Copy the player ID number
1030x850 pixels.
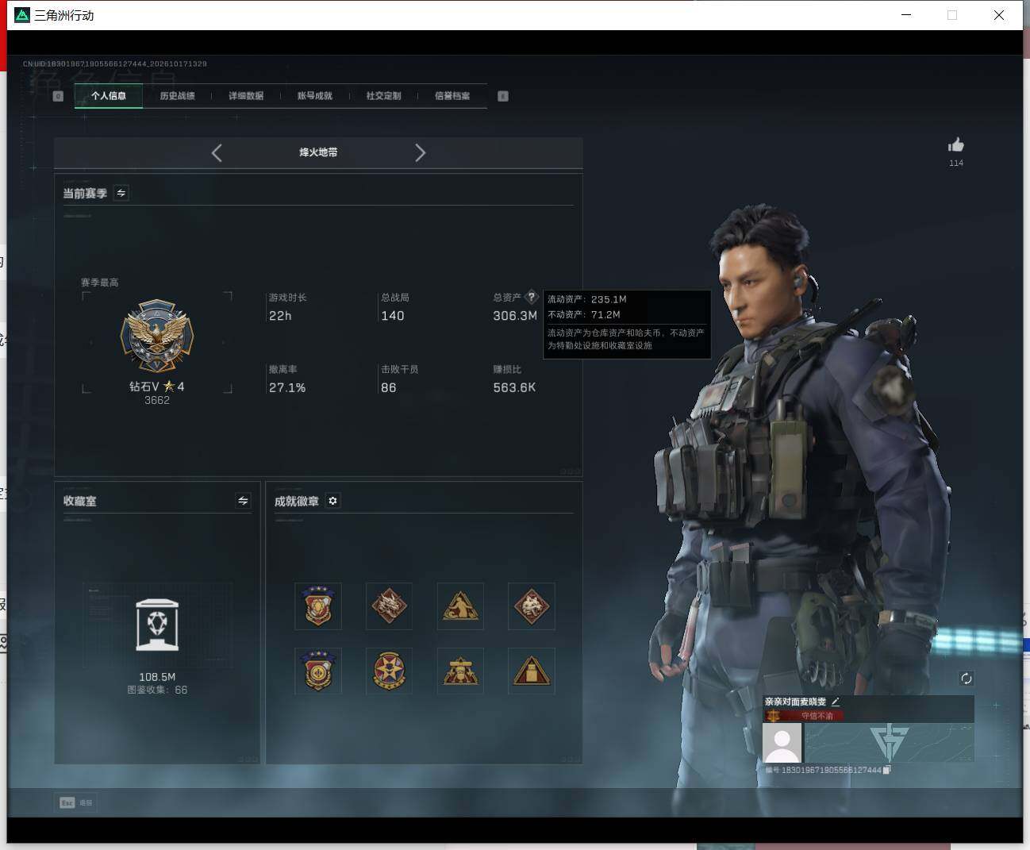click(886, 770)
